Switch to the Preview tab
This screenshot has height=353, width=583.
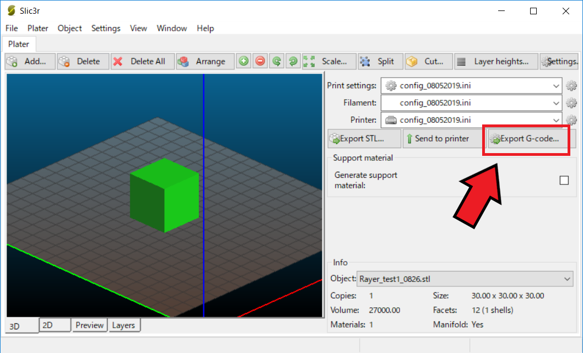pos(90,325)
